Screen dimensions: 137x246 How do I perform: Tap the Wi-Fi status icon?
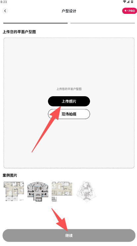click(x=125, y=2)
